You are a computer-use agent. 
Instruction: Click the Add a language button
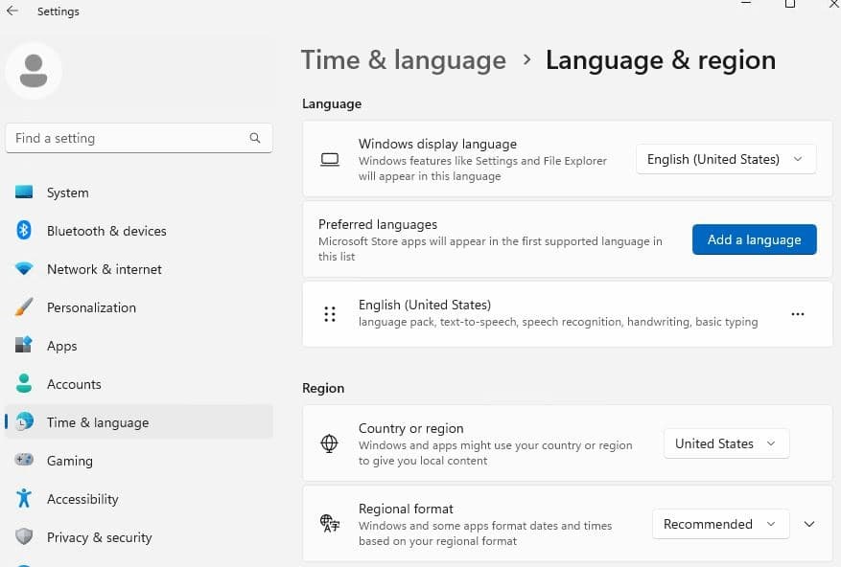(754, 239)
